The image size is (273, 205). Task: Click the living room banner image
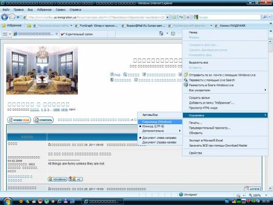[42, 71]
